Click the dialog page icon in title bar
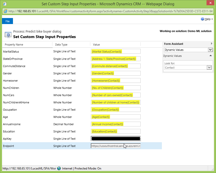 coord(4,4)
